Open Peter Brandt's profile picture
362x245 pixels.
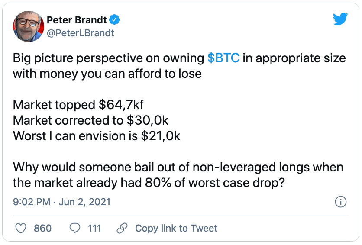pos(29,26)
